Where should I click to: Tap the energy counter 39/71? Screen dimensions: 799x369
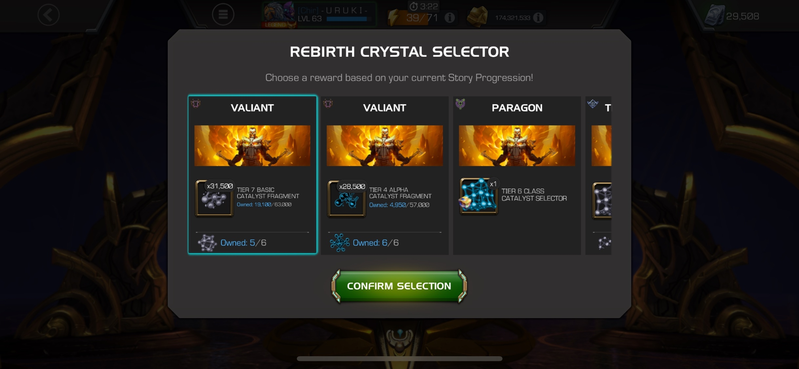pos(422,18)
